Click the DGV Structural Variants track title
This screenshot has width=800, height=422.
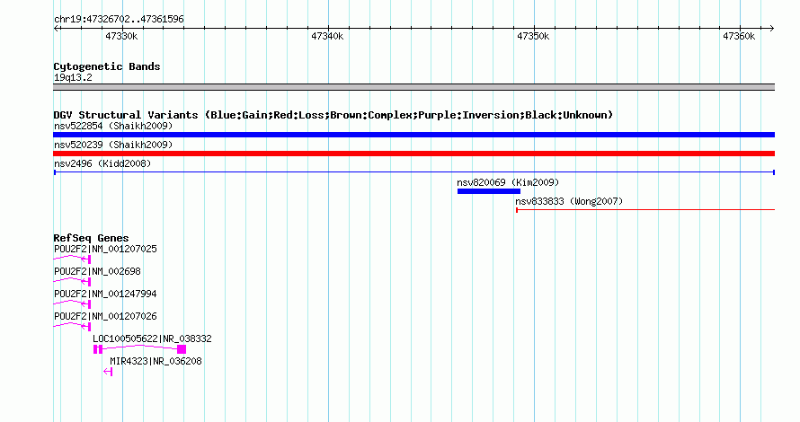pyautogui.click(x=333, y=115)
